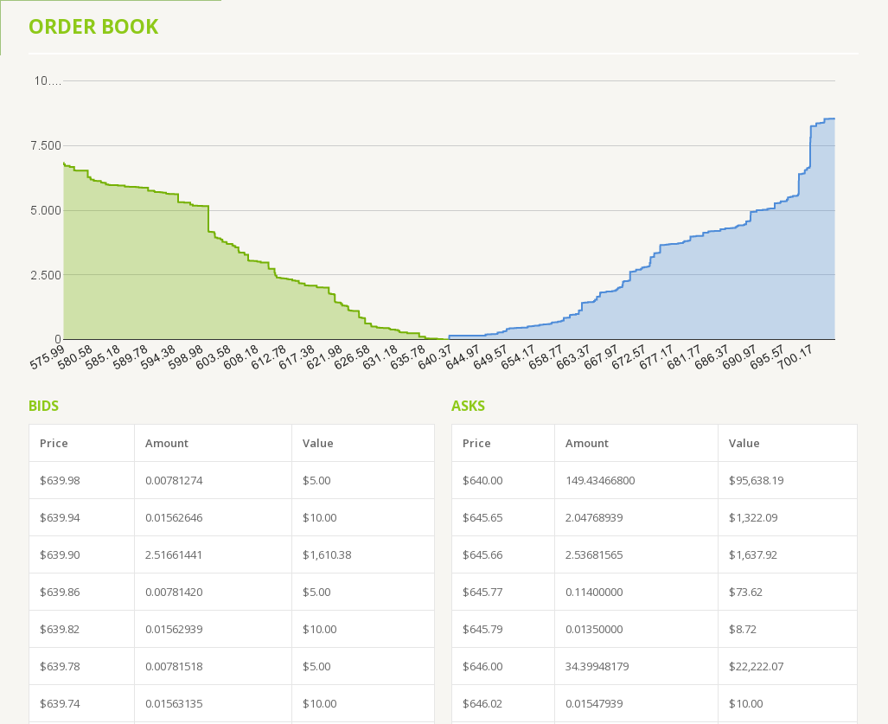Click the Value header in Asks table
The height and width of the screenshot is (724, 888).
coord(744,443)
